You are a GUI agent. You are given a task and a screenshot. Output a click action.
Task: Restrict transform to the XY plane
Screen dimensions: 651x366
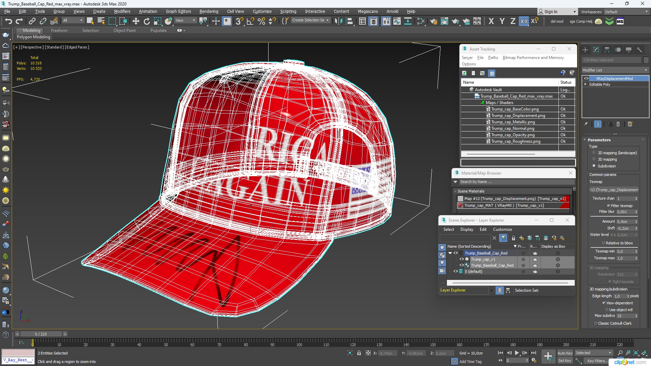tap(524, 21)
